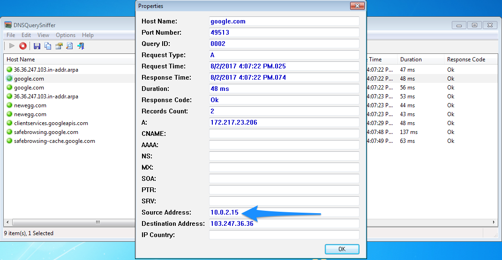502x260 pixels.
Task: Click the empty CNAME field
Action: click(x=284, y=134)
